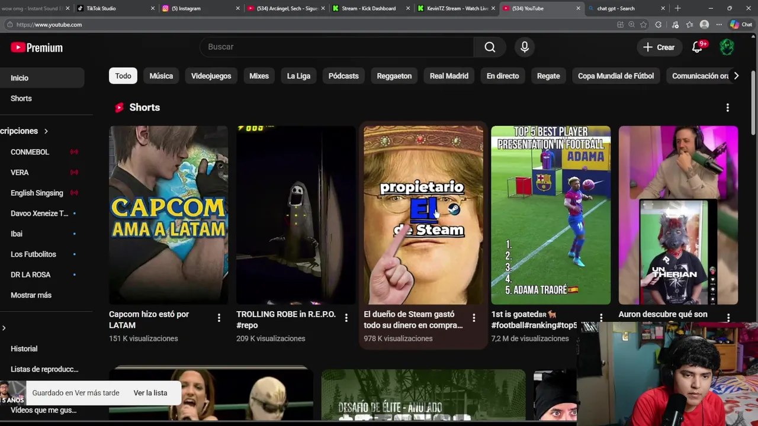758x426 pixels.
Task: Open Shorts shelf three-dot options
Action: tap(728, 108)
